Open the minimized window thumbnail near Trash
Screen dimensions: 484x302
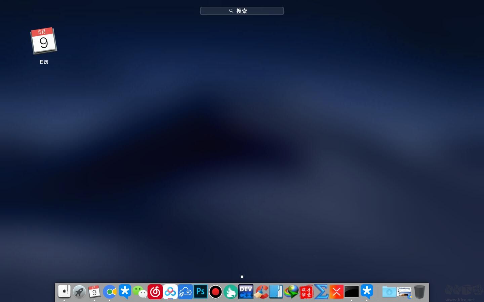point(404,292)
